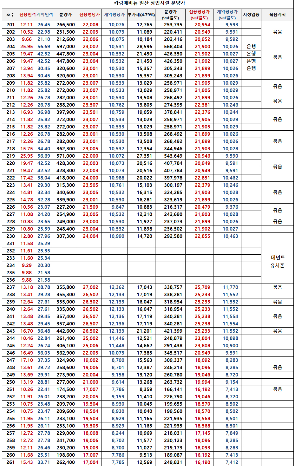Screen dimensions: 295x470
Task: Select value 568,404 in row 204
Action: click(173, 47)
